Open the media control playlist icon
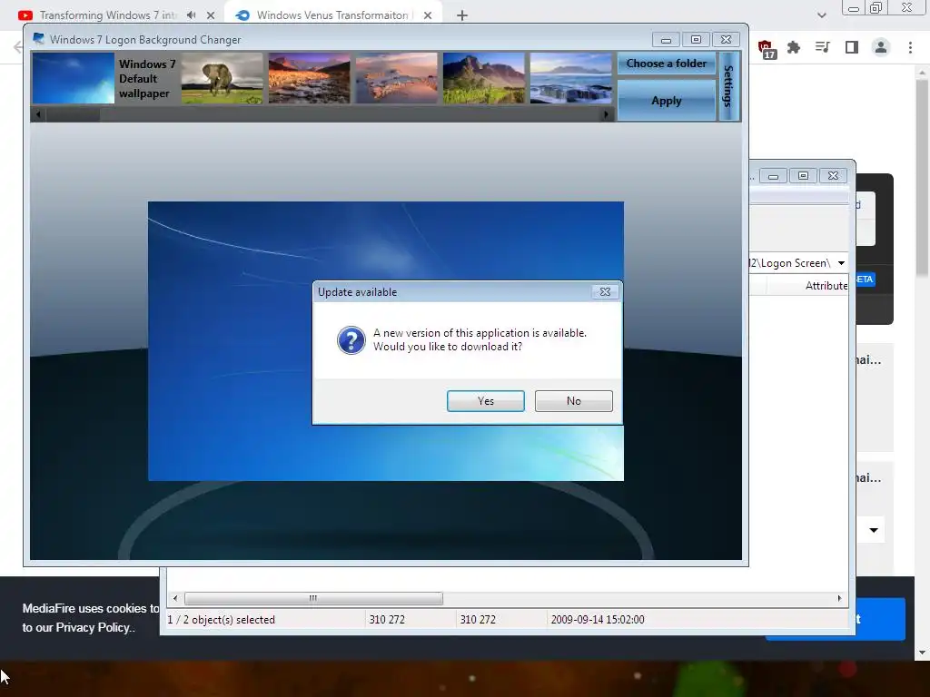This screenshot has width=930, height=697. click(x=822, y=47)
